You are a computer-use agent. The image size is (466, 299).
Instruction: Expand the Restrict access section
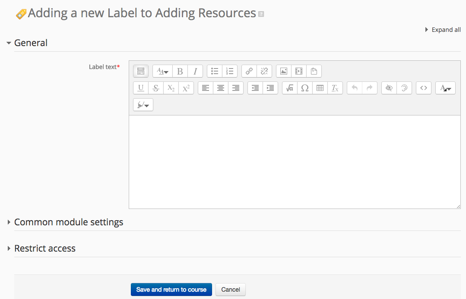(41, 248)
